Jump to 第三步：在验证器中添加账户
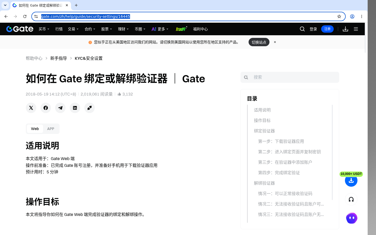The width and height of the screenshot is (376, 235). (x=285, y=162)
